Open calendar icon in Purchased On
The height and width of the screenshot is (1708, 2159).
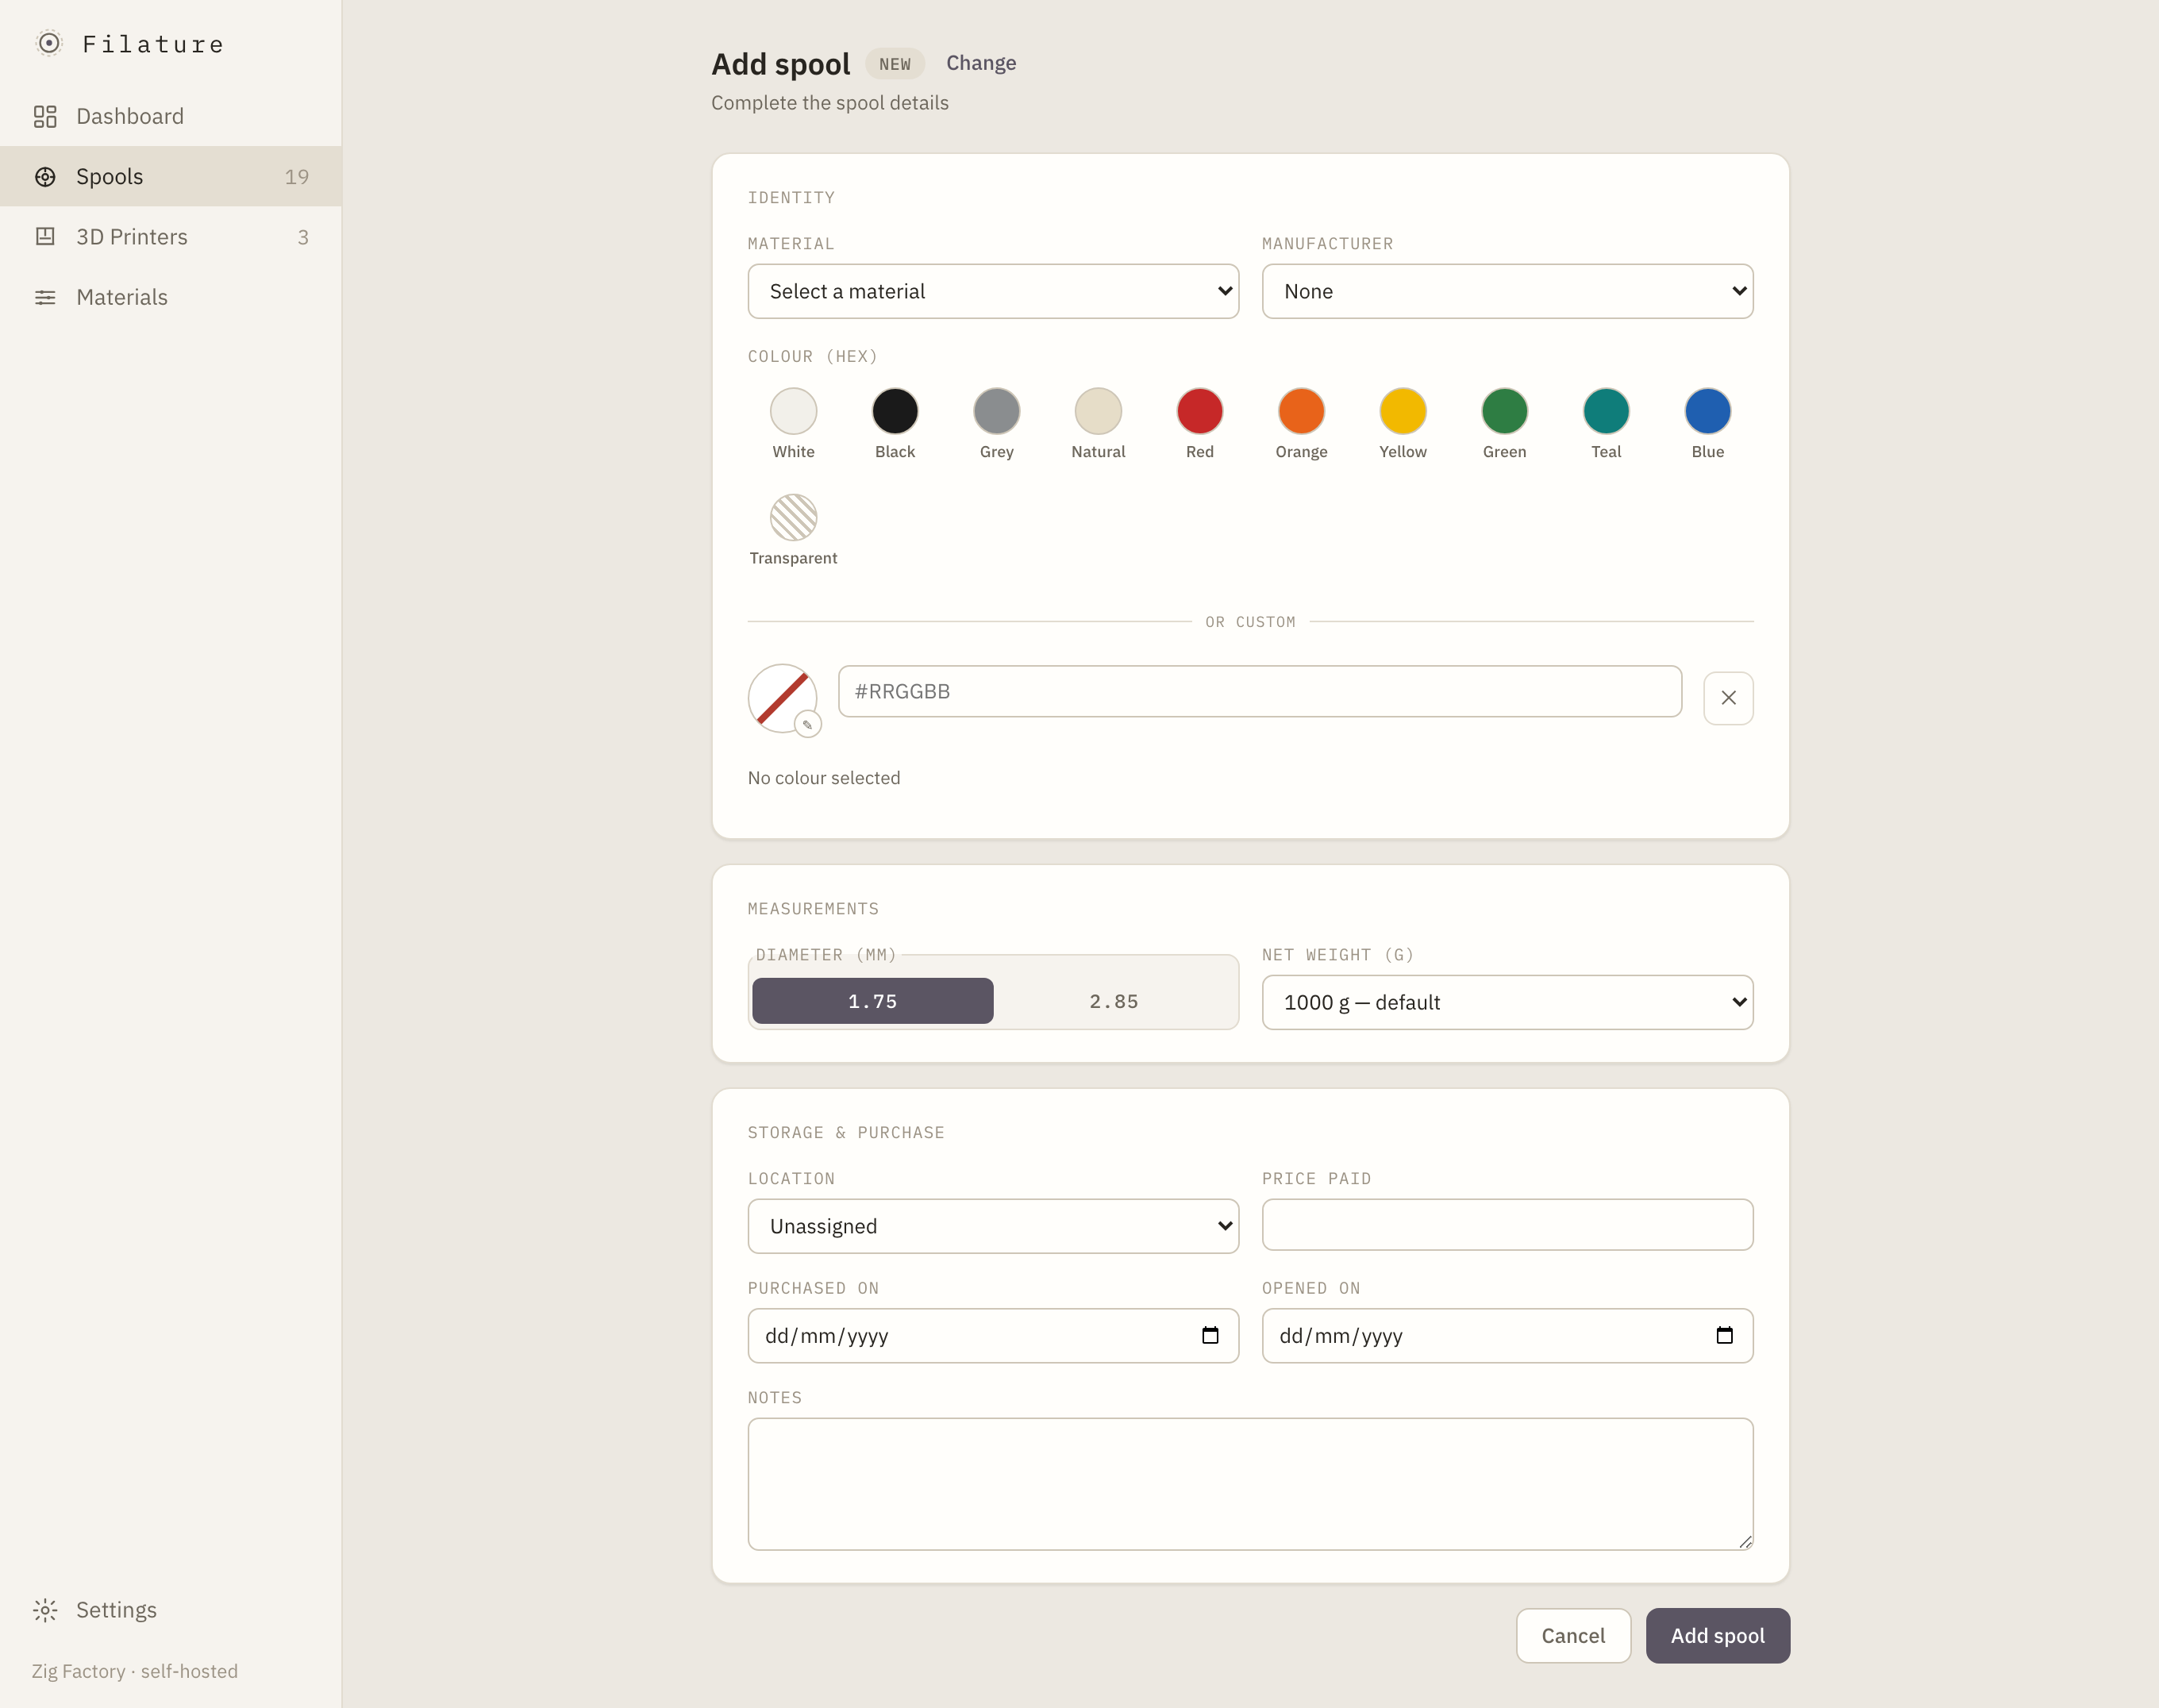pyautogui.click(x=1210, y=1335)
